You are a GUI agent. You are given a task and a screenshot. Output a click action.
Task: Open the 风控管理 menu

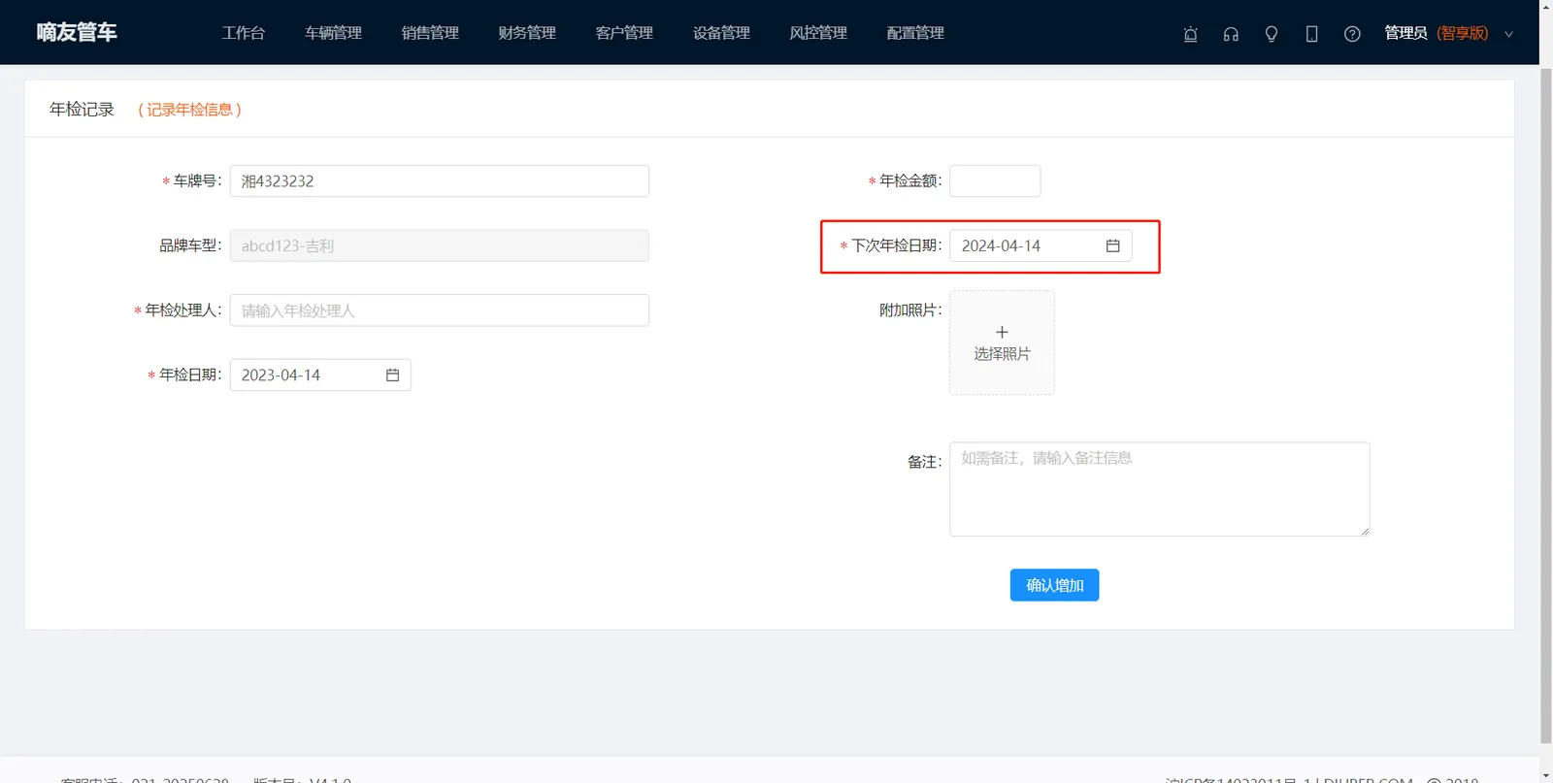(x=819, y=33)
